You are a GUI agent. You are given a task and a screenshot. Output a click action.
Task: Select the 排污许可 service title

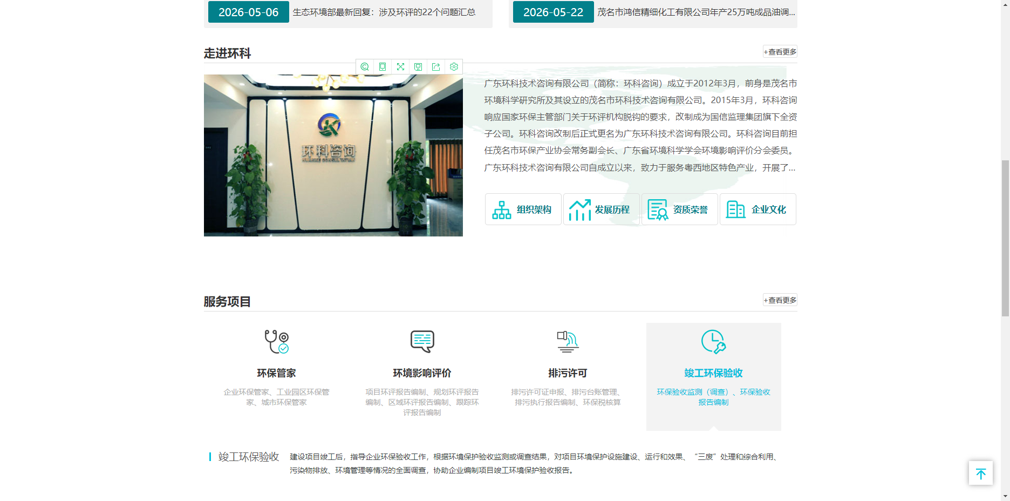[568, 373]
